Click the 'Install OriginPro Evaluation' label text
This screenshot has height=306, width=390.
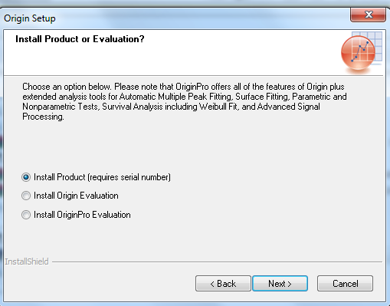tap(82, 215)
